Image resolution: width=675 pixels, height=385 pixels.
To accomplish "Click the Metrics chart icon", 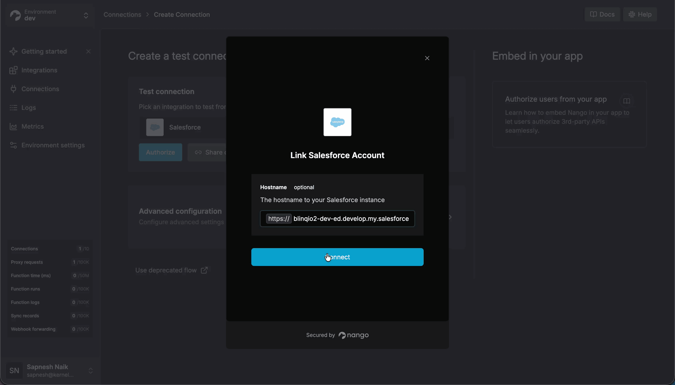I will point(13,127).
